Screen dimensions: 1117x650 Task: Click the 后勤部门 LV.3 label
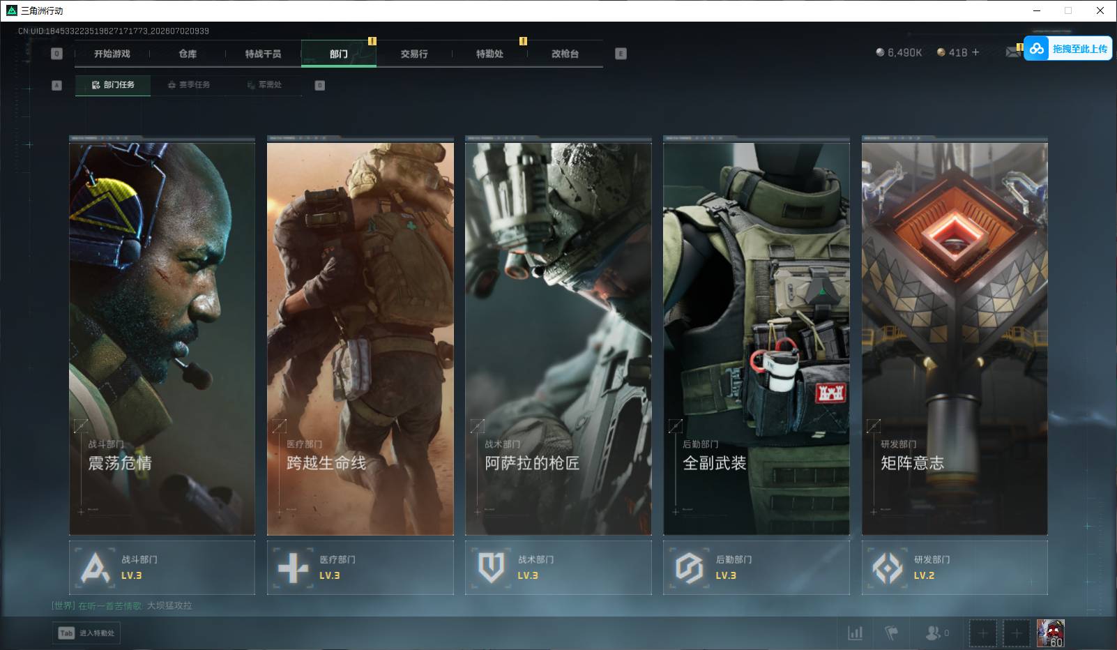pyautogui.click(x=726, y=576)
